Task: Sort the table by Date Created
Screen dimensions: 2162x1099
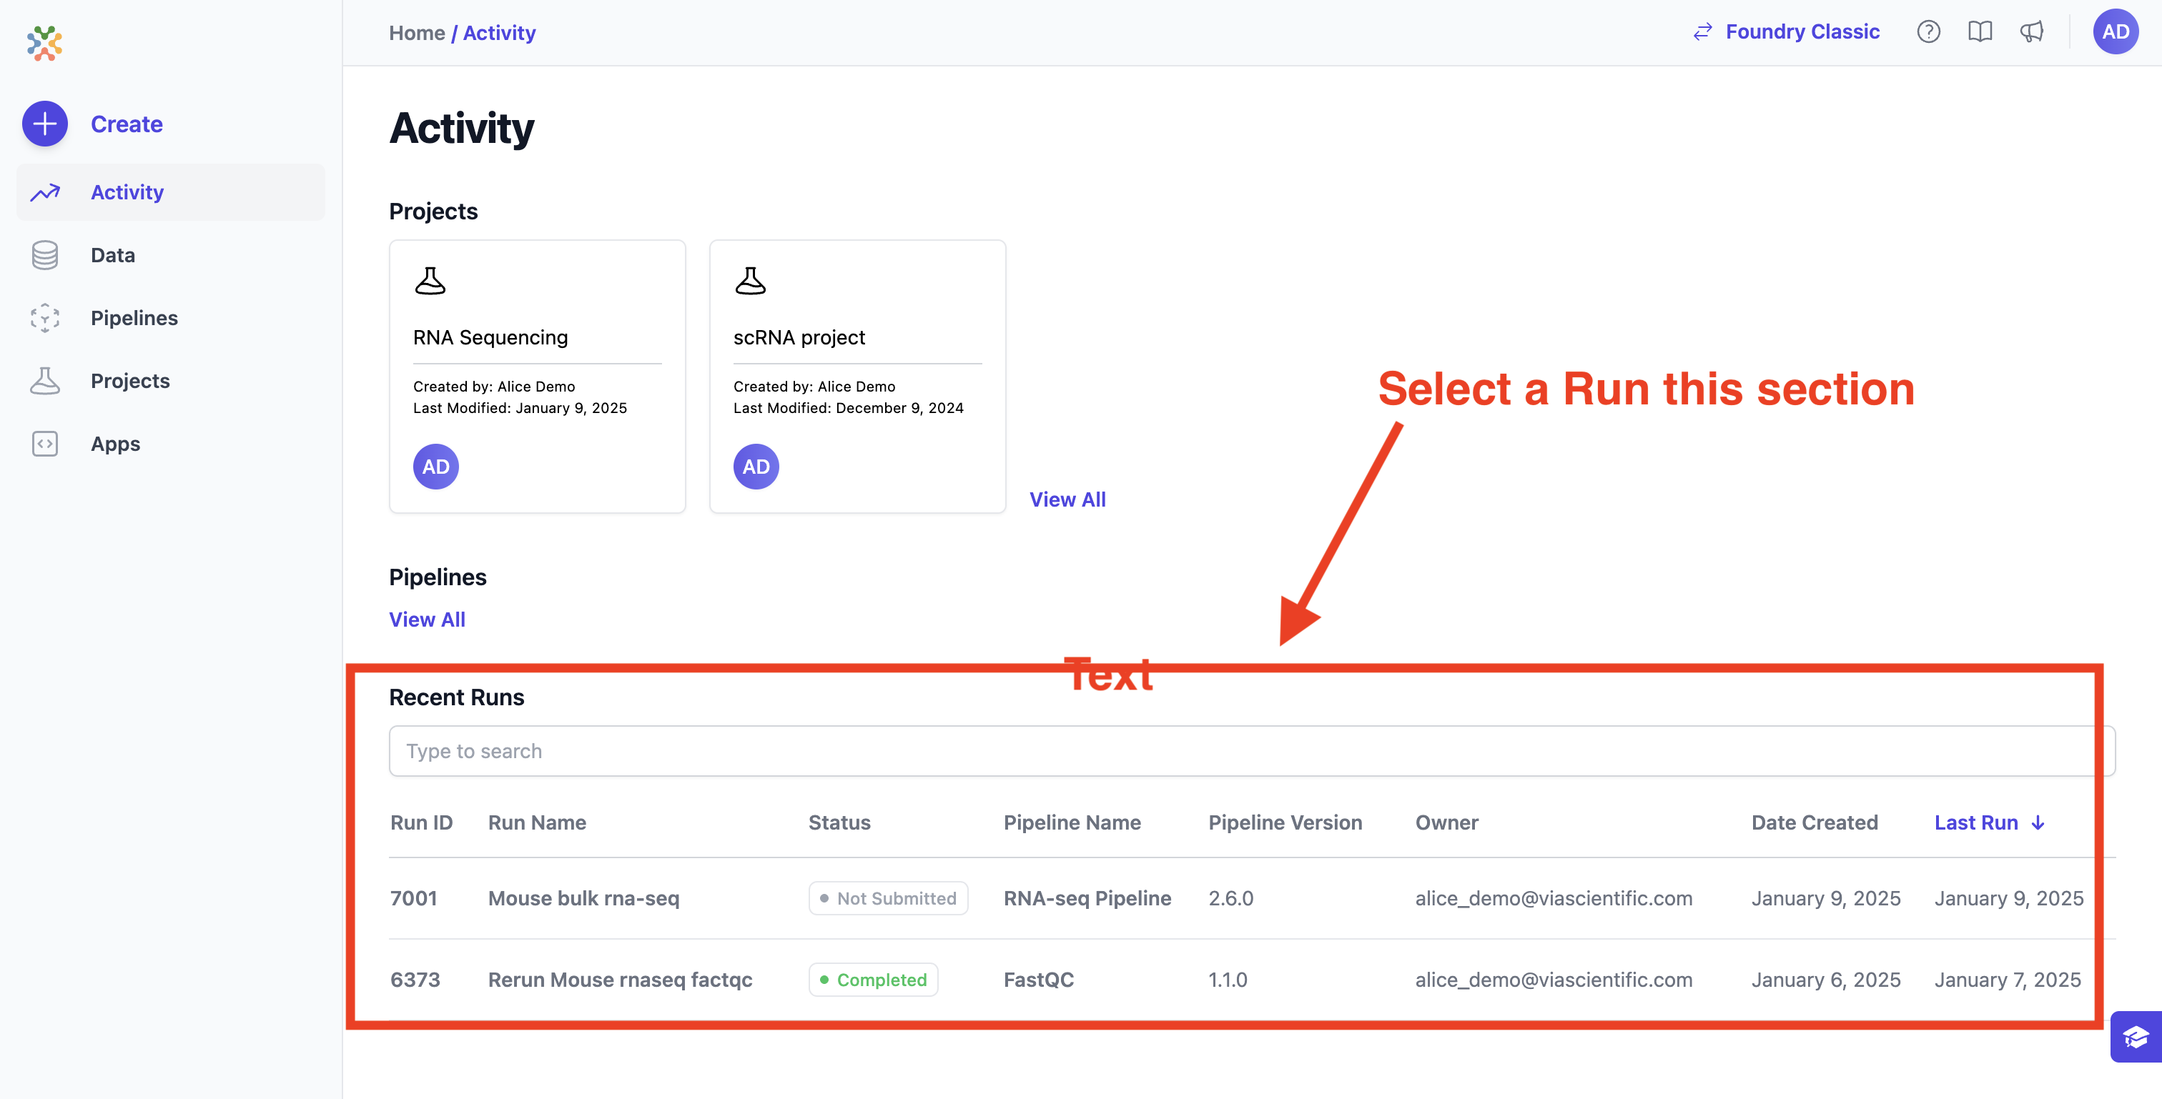Action: point(1814,823)
